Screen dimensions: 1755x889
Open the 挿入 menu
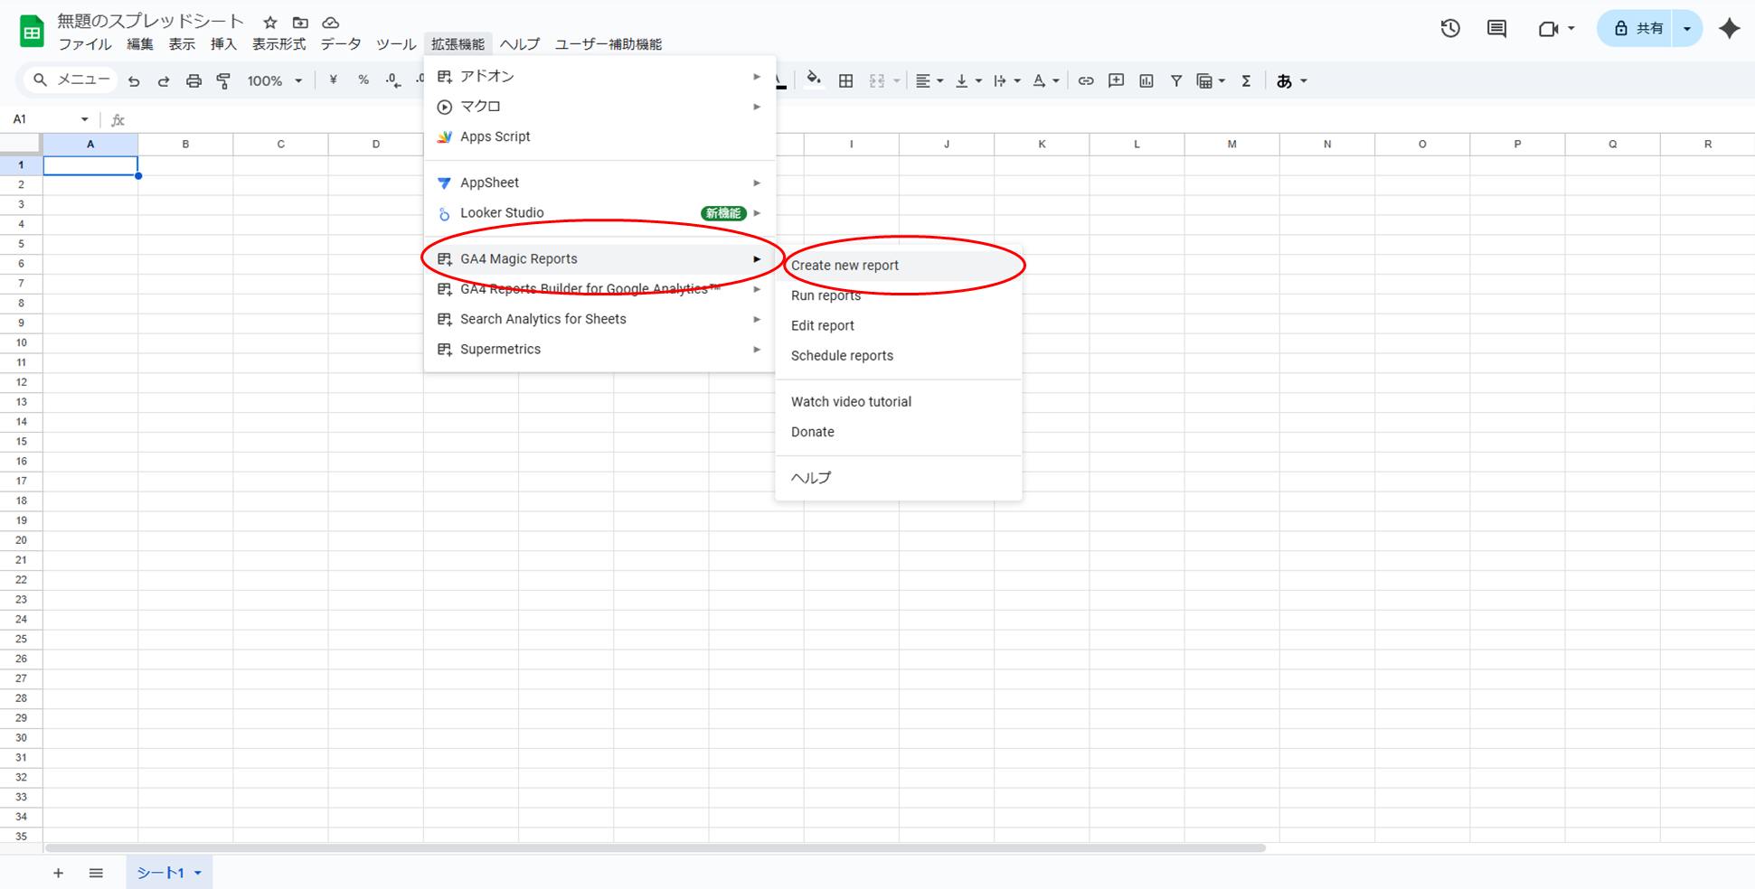[x=223, y=44]
